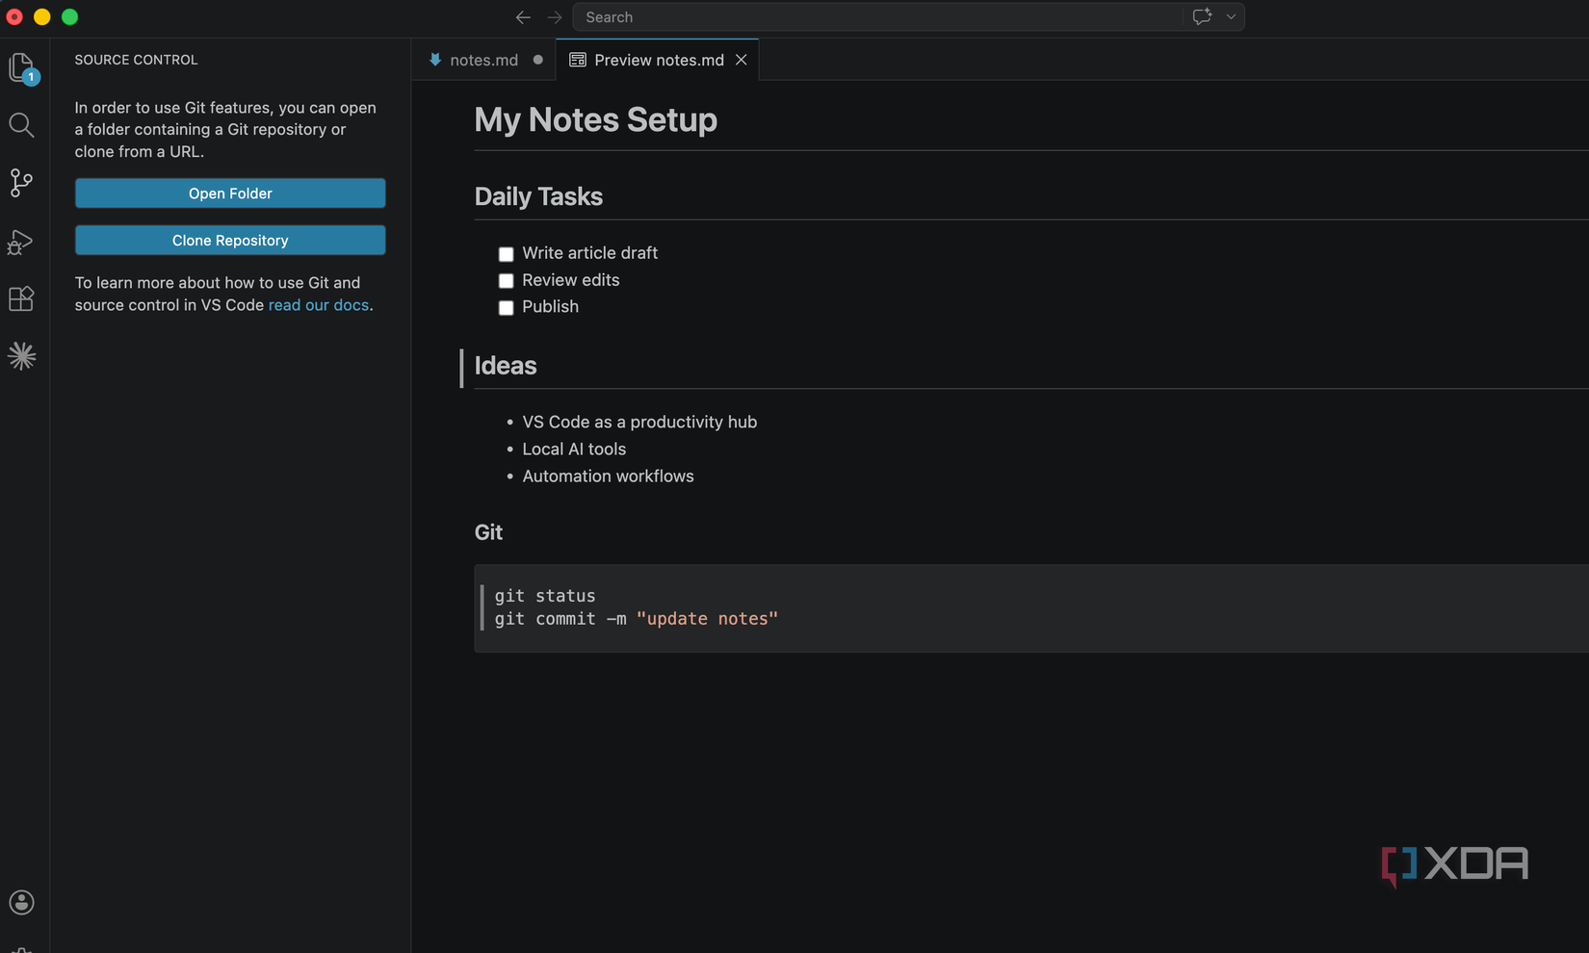The image size is (1589, 953).
Task: Switch to the notes.md tab
Action: 482,59
